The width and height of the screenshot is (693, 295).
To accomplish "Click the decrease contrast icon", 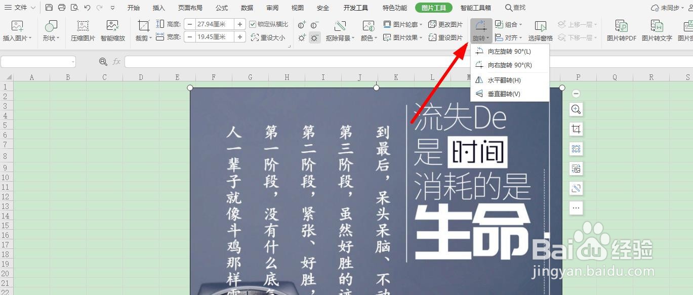I will point(315,25).
